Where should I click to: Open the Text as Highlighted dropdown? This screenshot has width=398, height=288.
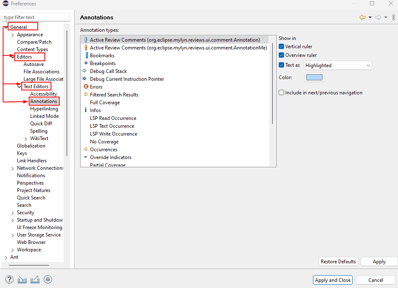[x=338, y=66]
